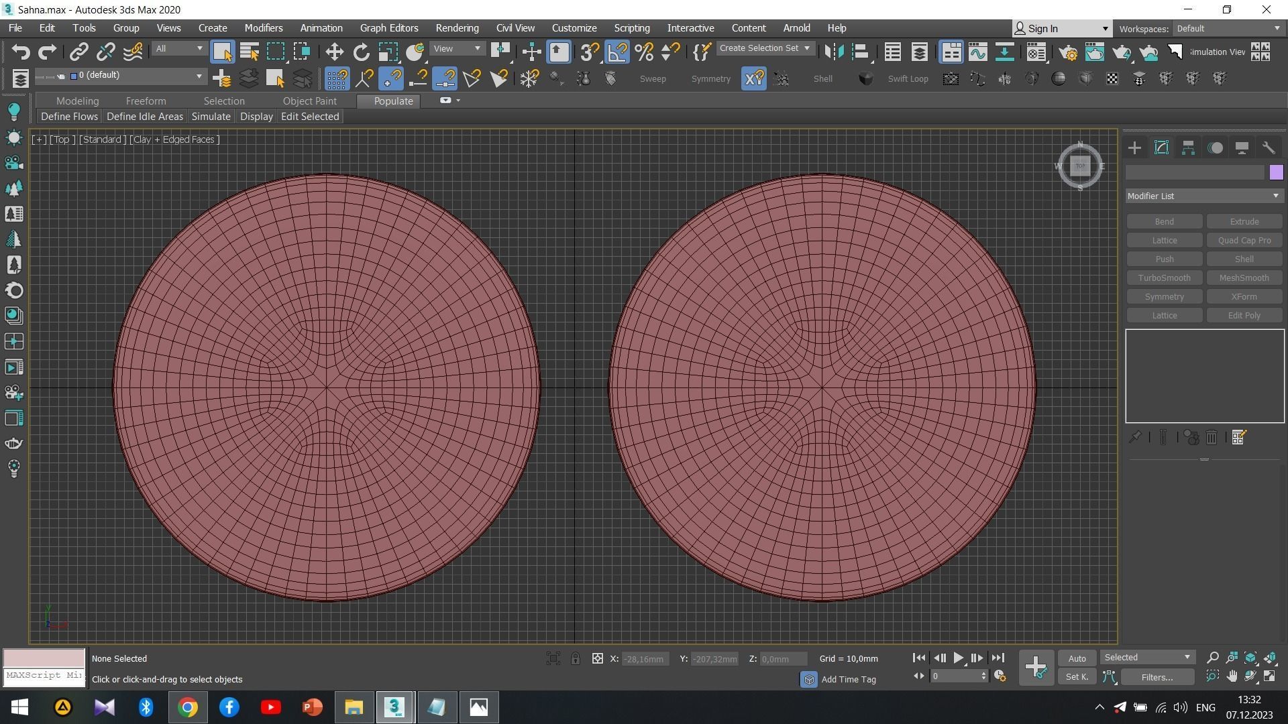This screenshot has height=724, width=1288.
Task: Toggle Auto Key animation mode
Action: point(1077,658)
